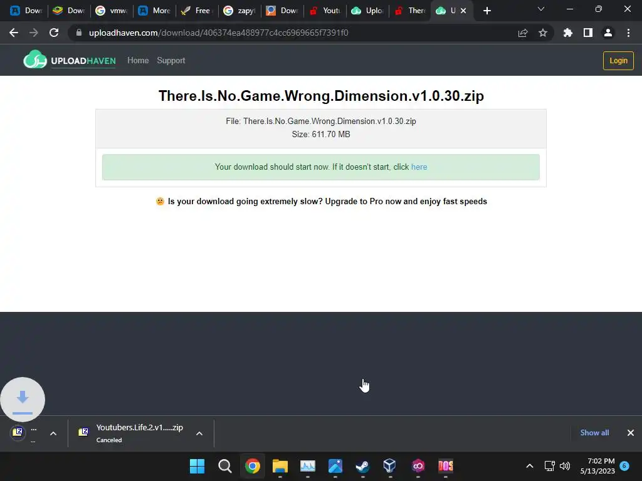Expand options for the in-progress download
642x481 pixels.
53,433
